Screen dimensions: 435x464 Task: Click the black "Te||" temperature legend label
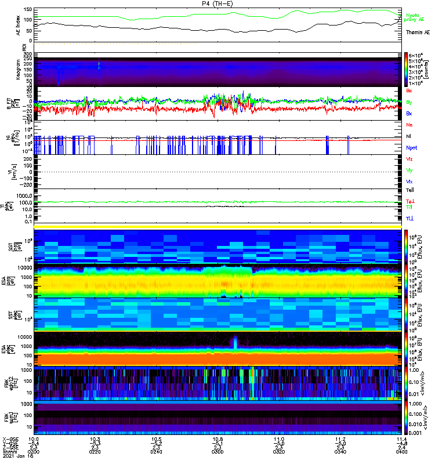tap(410, 190)
